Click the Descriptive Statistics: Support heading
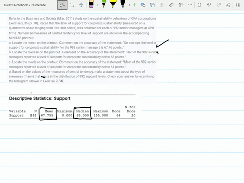Viewport: 244px width, 183px height. pos(40,98)
